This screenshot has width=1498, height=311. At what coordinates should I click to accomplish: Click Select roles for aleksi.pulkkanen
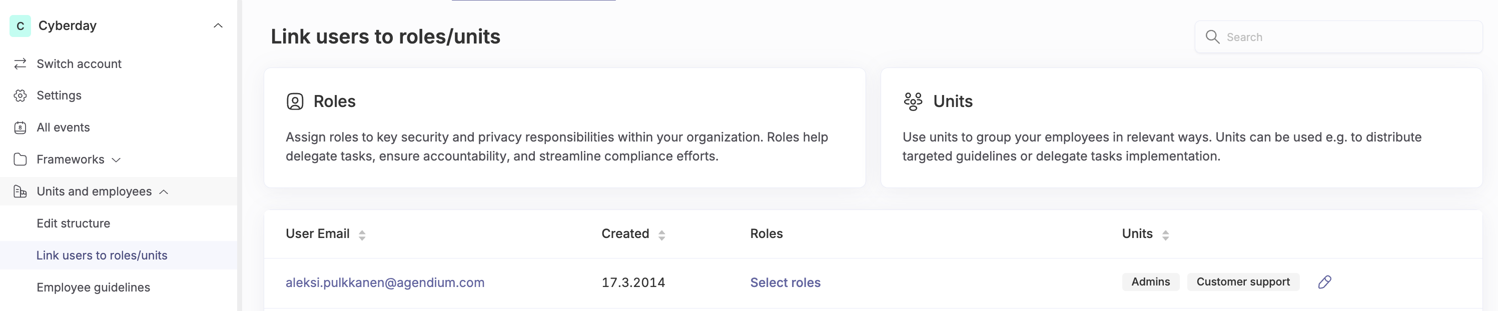click(x=785, y=282)
